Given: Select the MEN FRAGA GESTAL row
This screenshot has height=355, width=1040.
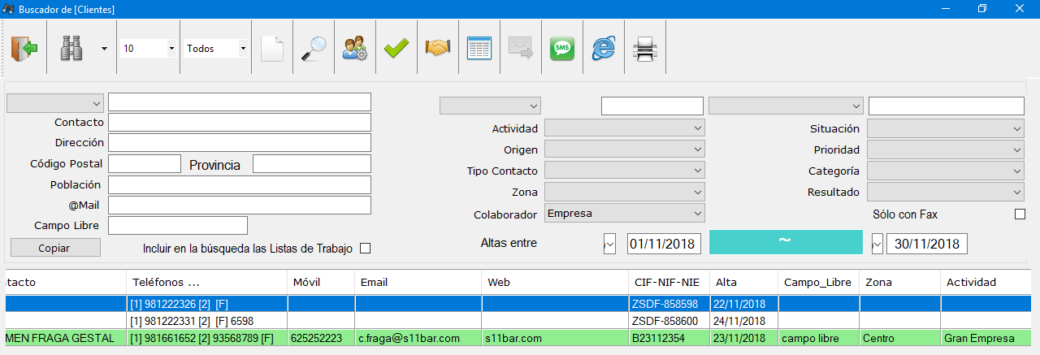Looking at the screenshot, I should pos(520,337).
